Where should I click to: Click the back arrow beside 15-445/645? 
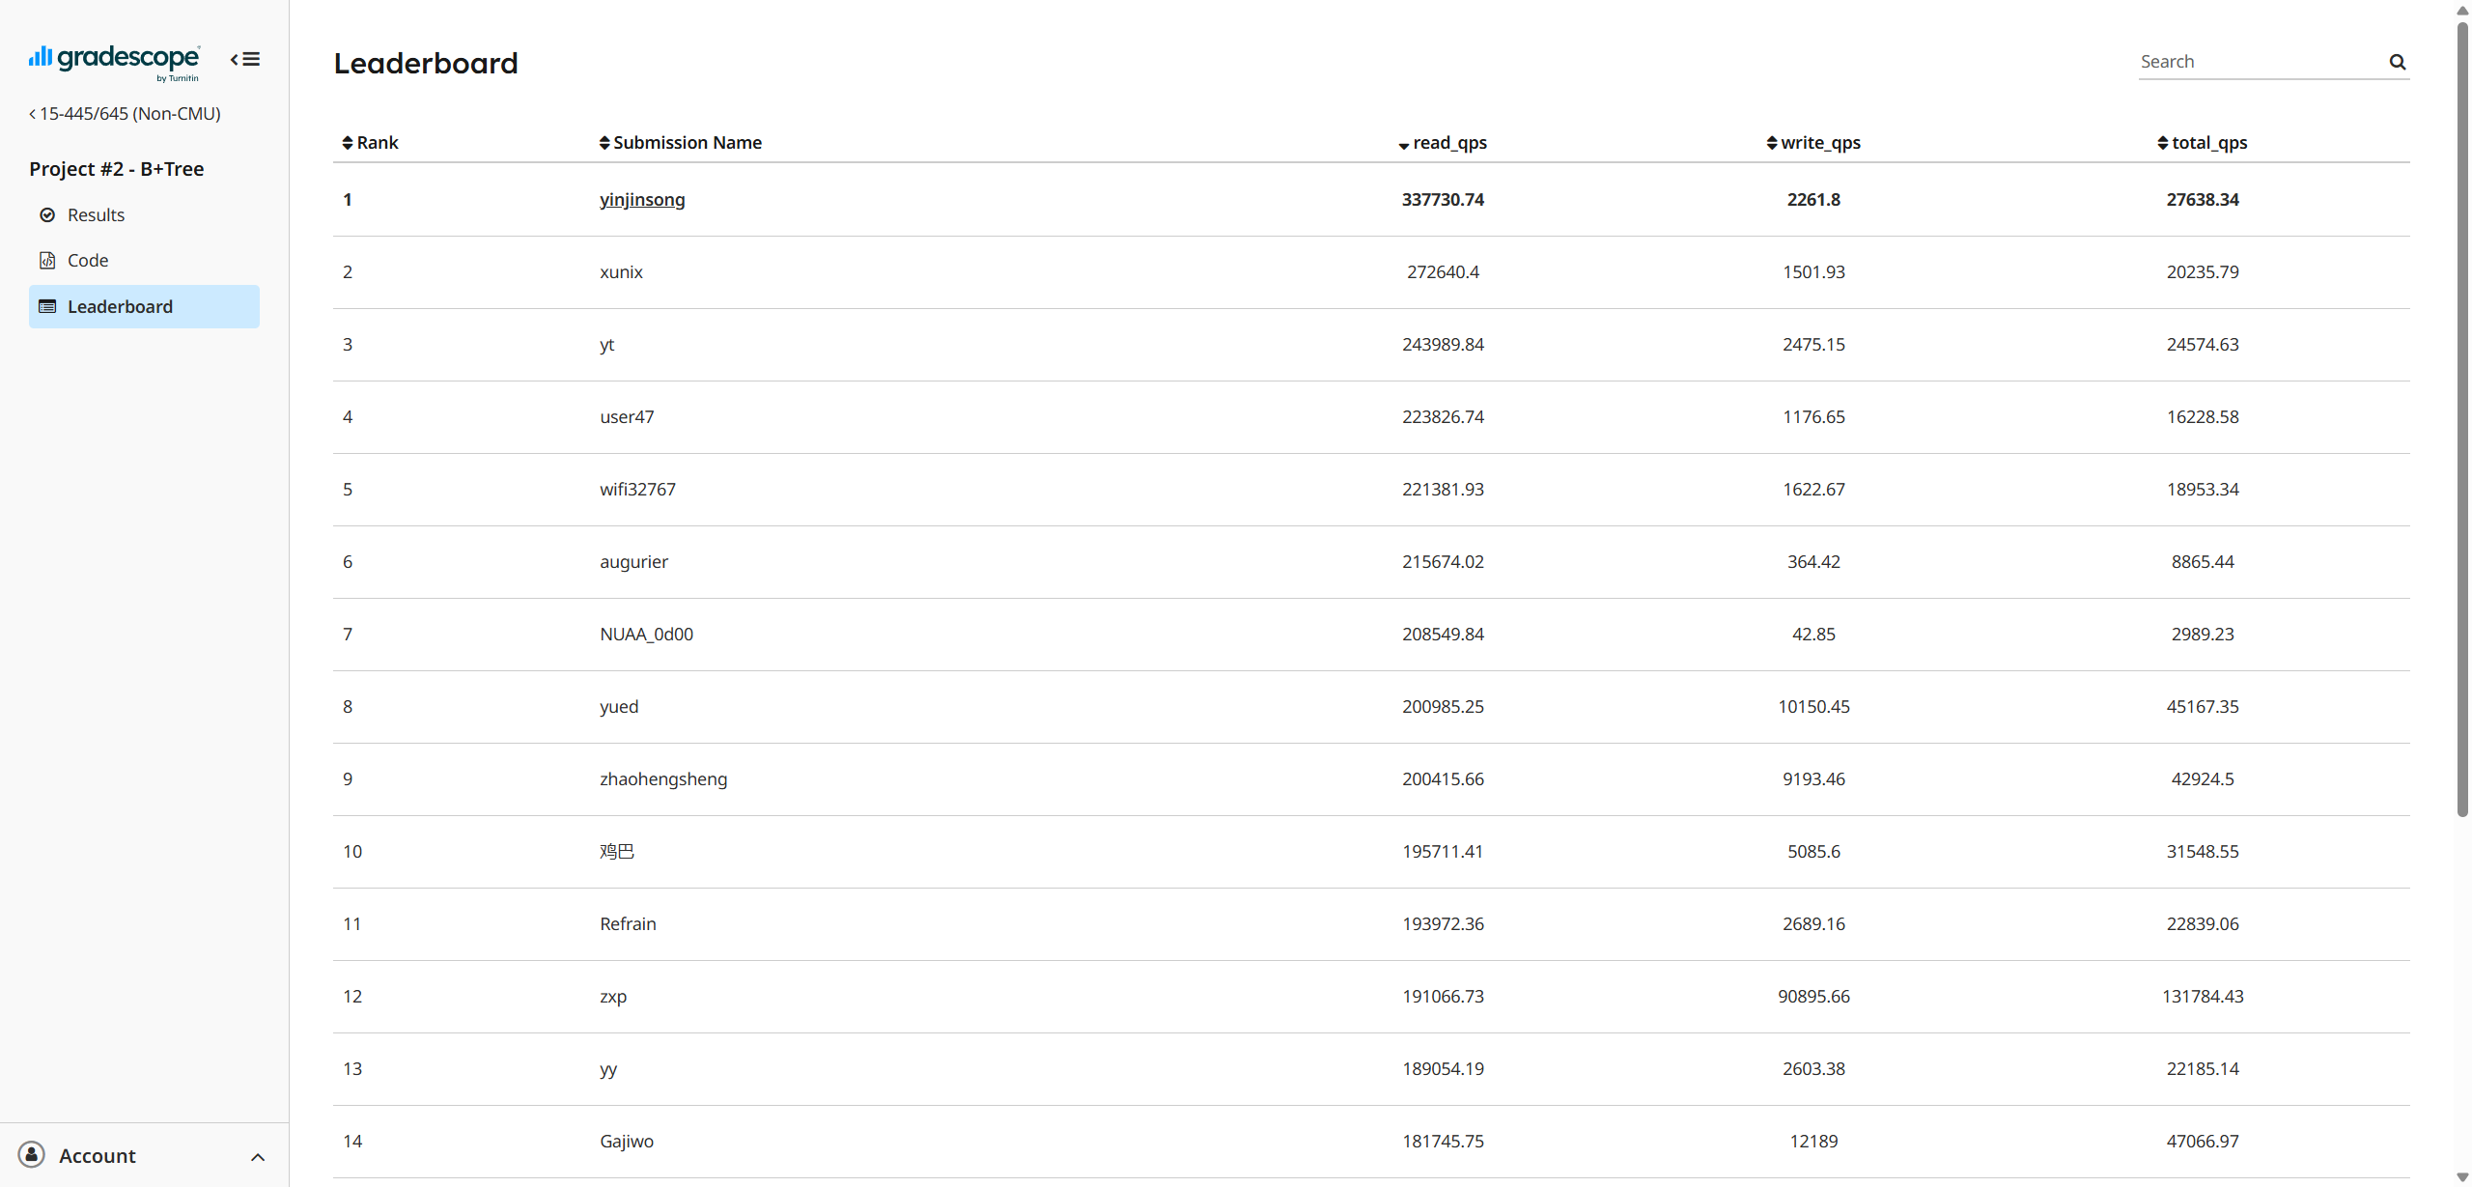pyautogui.click(x=31, y=113)
